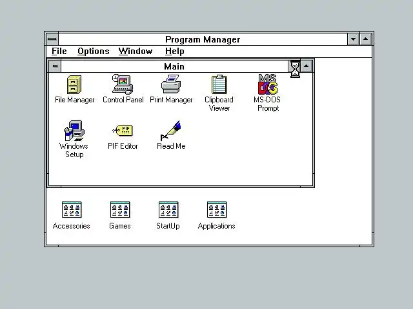This screenshot has width=413, height=309.
Task: Open the File Manager icon
Action: point(74,84)
